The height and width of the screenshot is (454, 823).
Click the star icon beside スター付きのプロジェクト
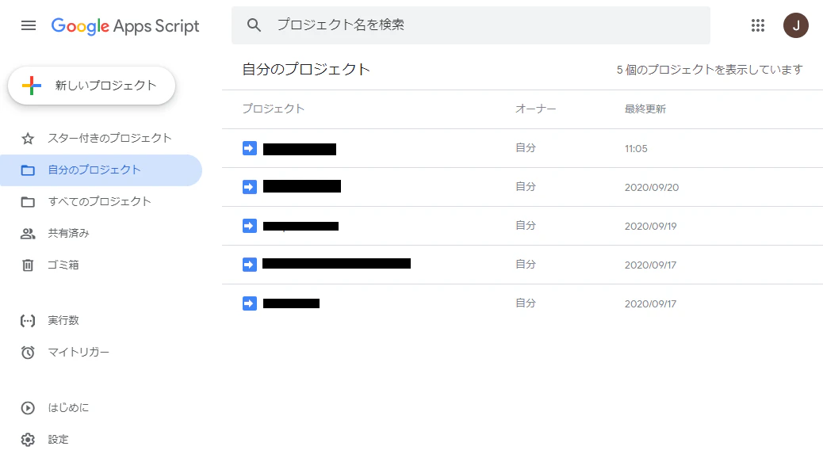click(x=28, y=139)
